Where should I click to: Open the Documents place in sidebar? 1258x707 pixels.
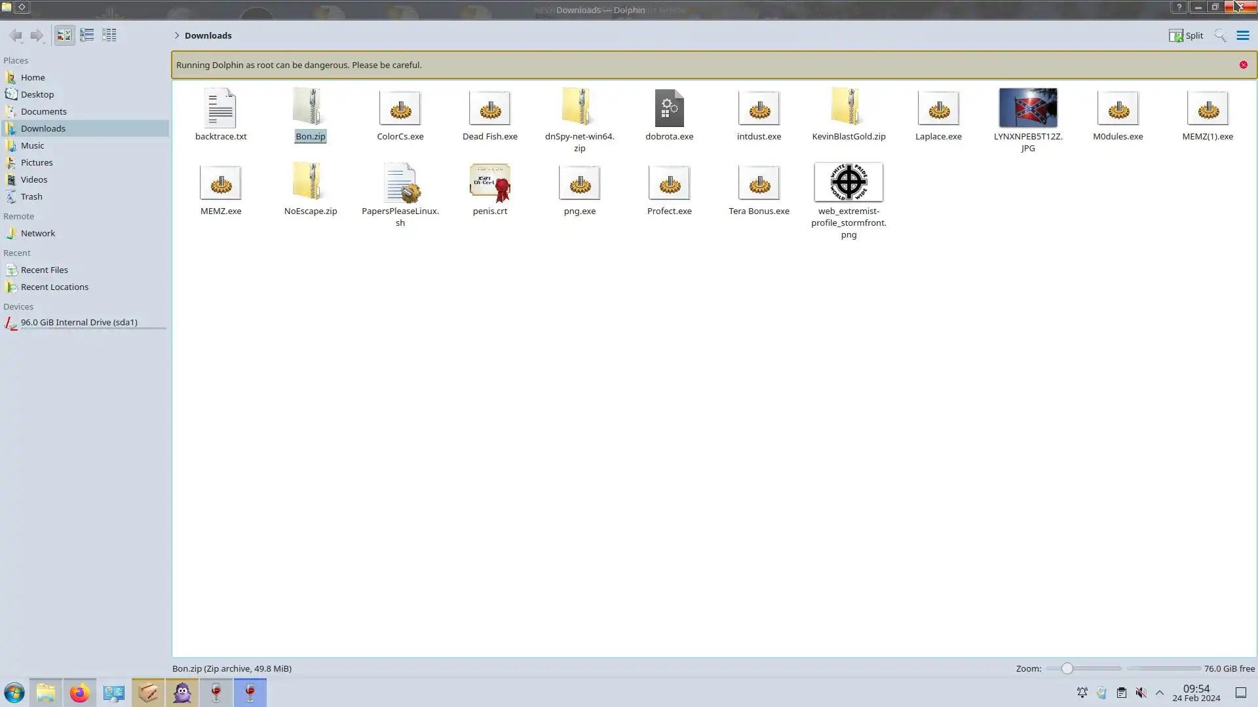coord(43,111)
